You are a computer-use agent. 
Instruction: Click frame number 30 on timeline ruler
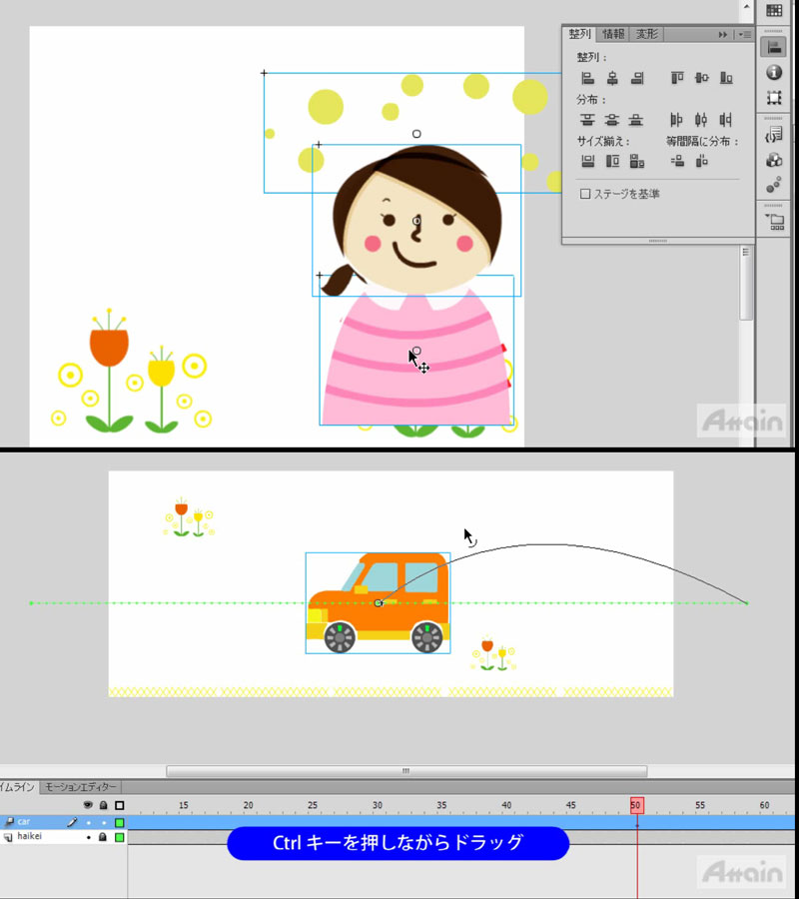click(378, 805)
